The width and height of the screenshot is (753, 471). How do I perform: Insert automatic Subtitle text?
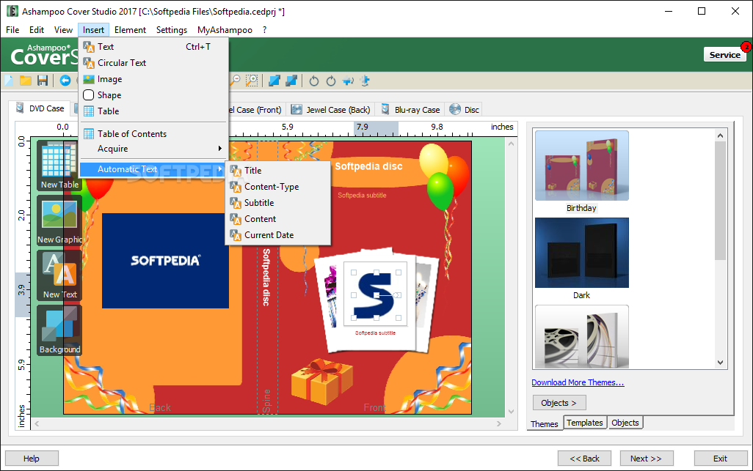[x=278, y=203]
